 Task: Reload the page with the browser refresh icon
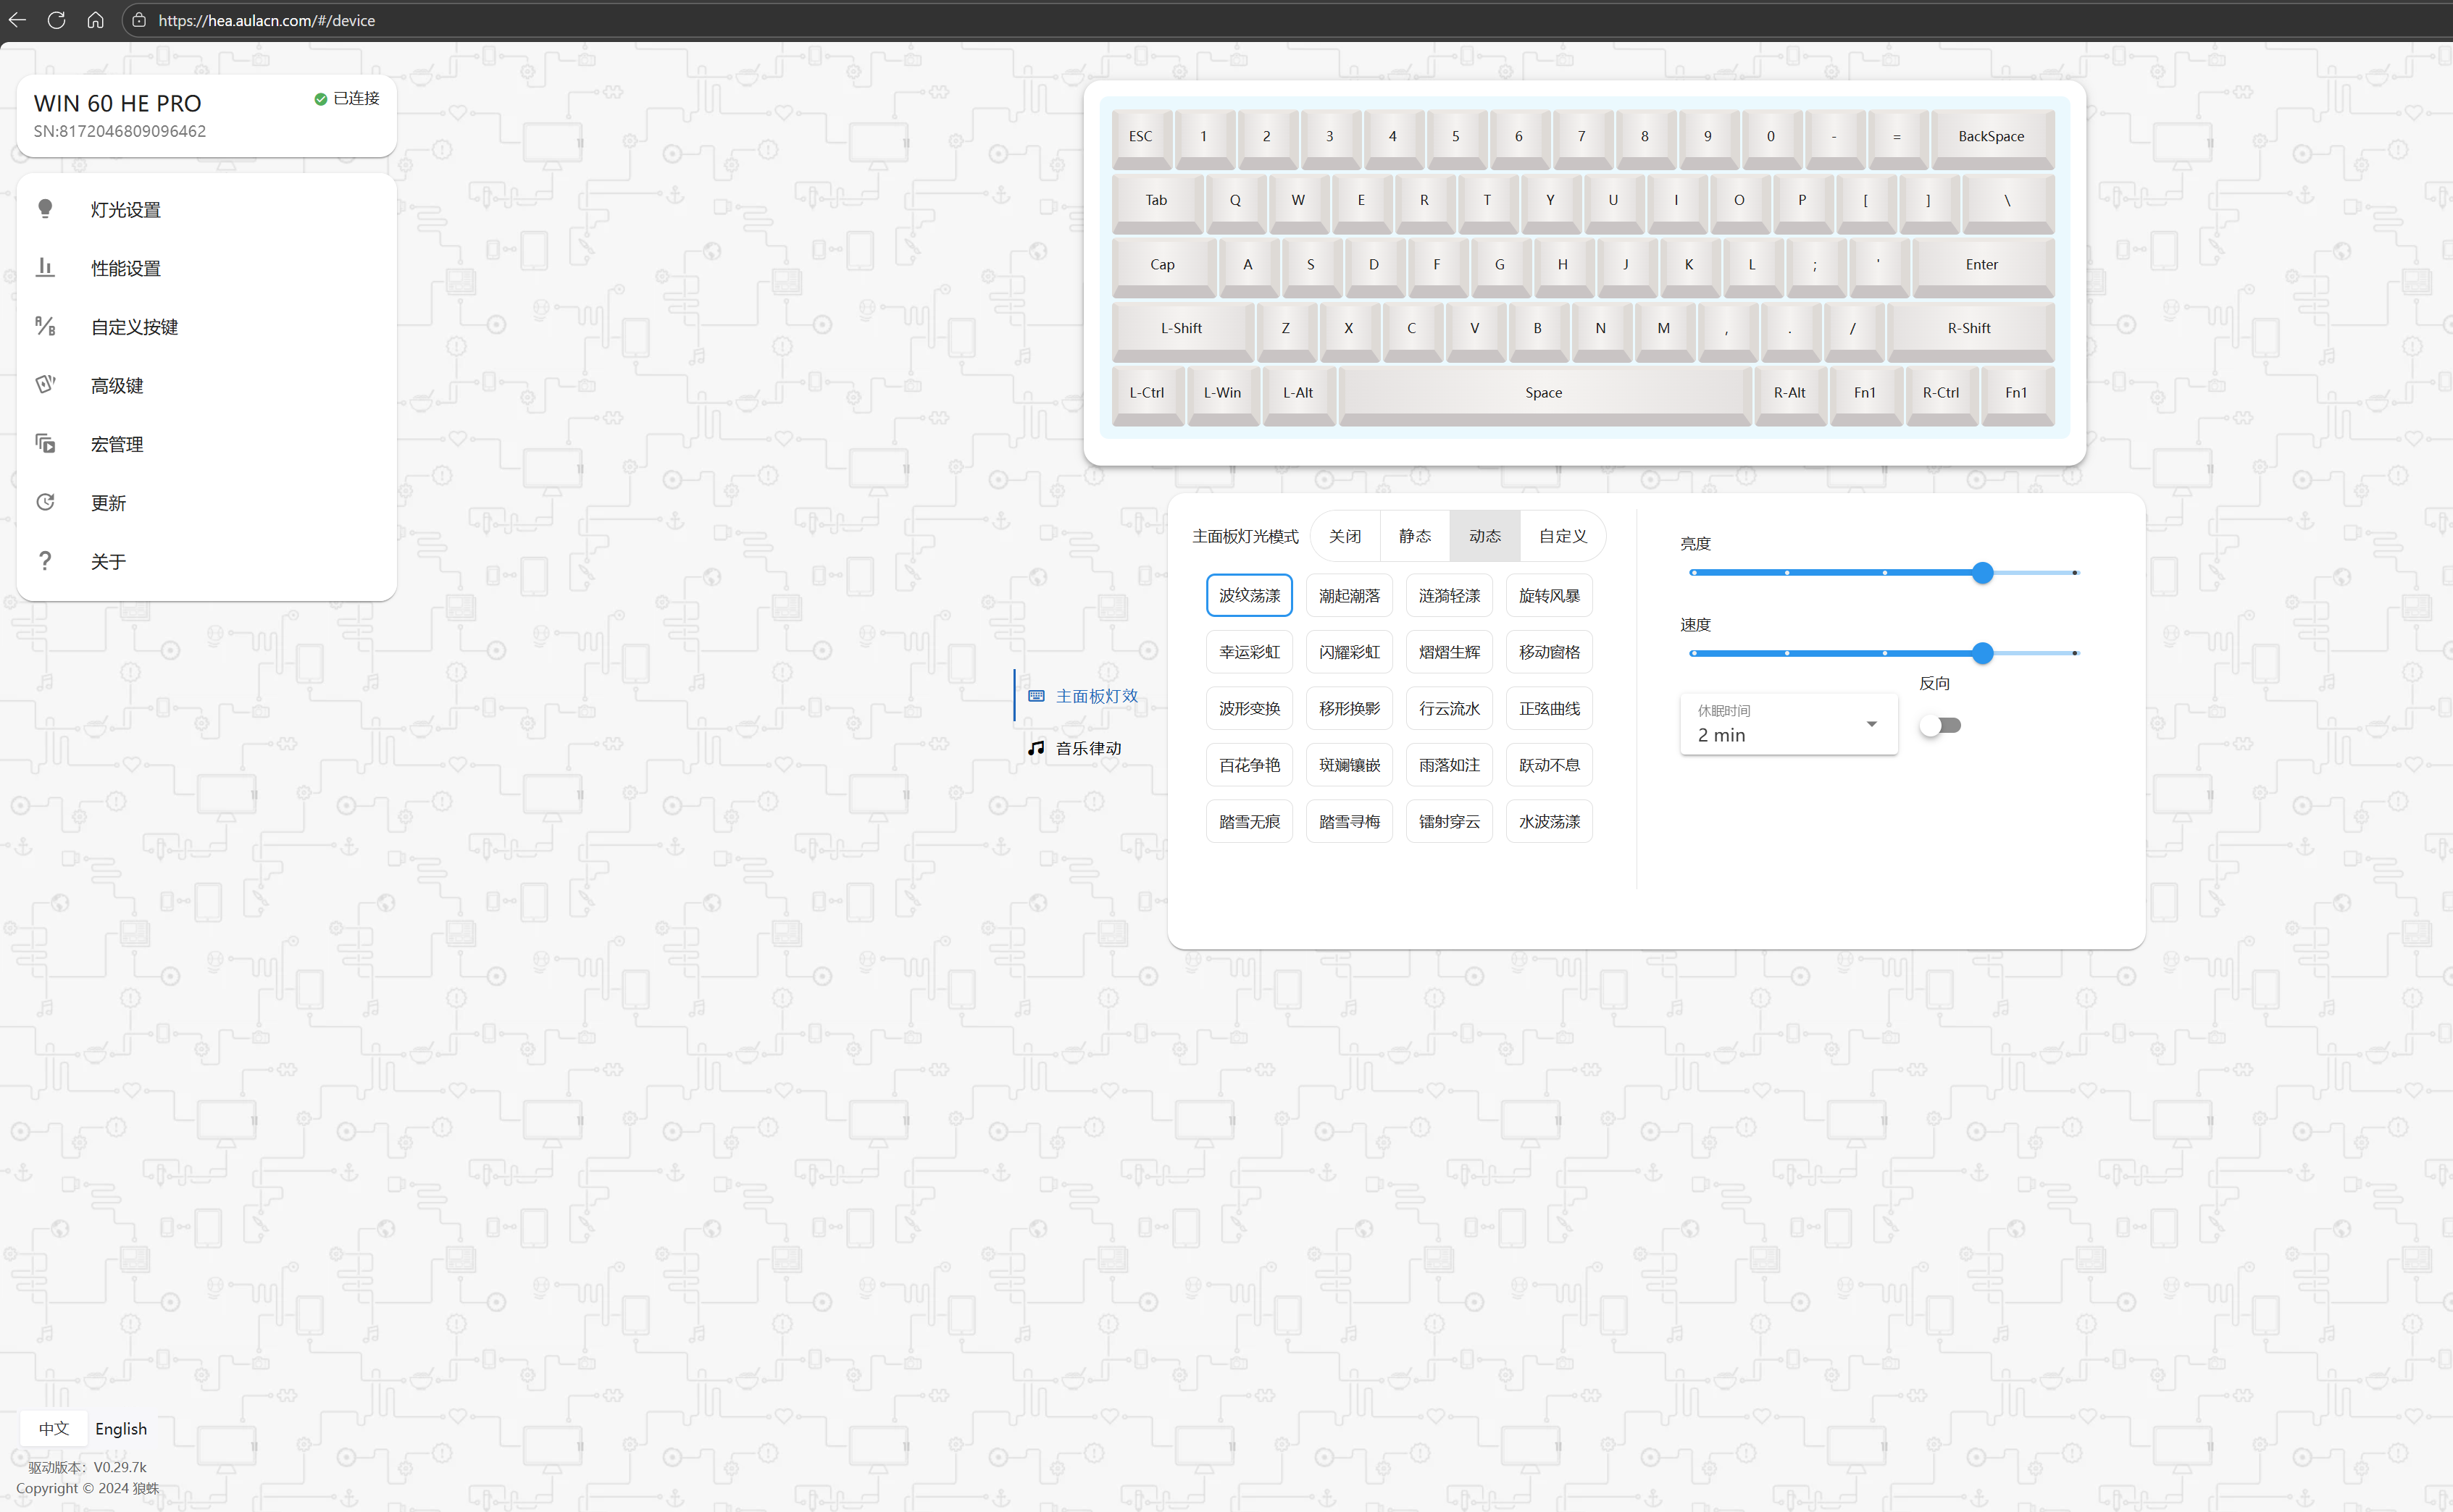point(56,20)
